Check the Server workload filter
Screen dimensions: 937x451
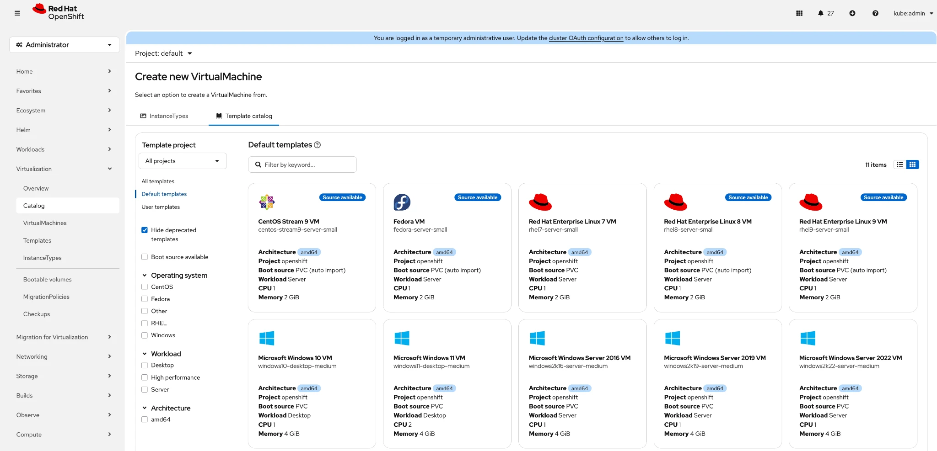(x=145, y=390)
